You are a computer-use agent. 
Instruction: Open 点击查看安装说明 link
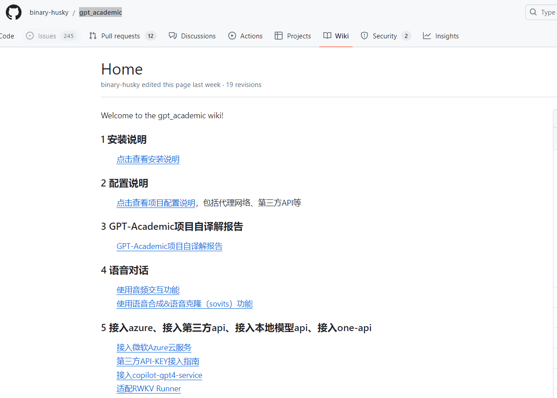tap(148, 159)
